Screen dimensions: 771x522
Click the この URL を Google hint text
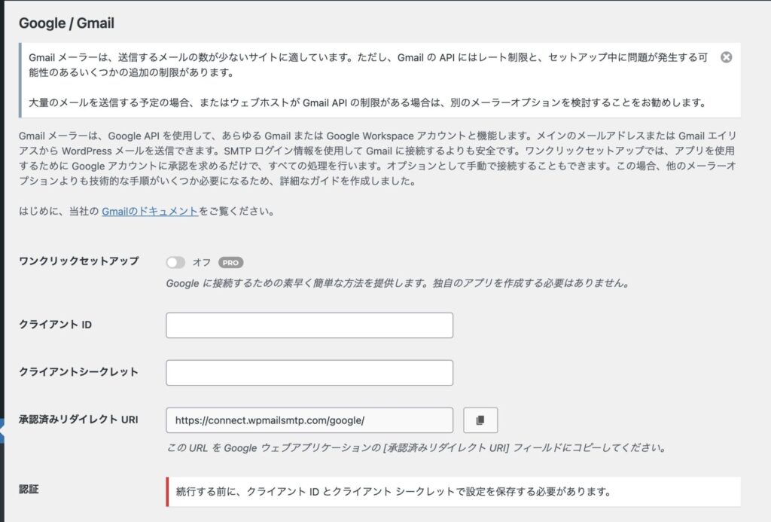click(x=416, y=447)
